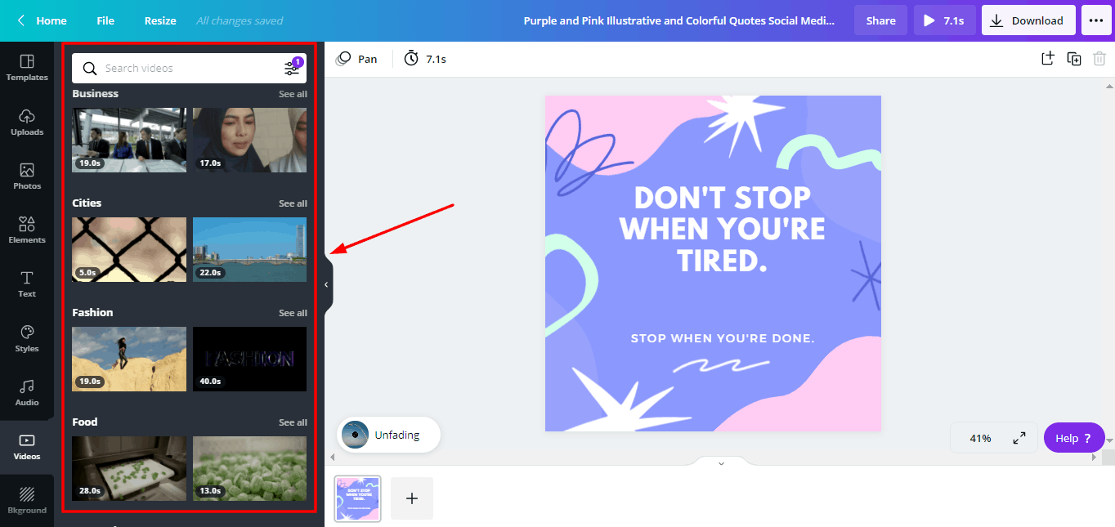Select the 13.0s Food video
Screen dimensions: 1115x527
pyautogui.click(x=249, y=468)
